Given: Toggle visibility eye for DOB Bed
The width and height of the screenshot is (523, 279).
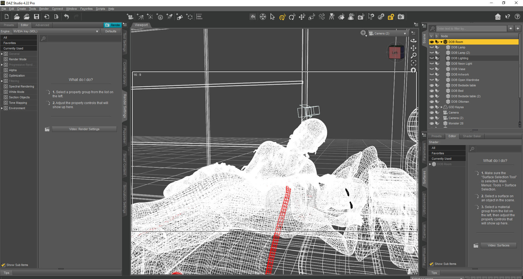Looking at the screenshot, I should point(432,91).
